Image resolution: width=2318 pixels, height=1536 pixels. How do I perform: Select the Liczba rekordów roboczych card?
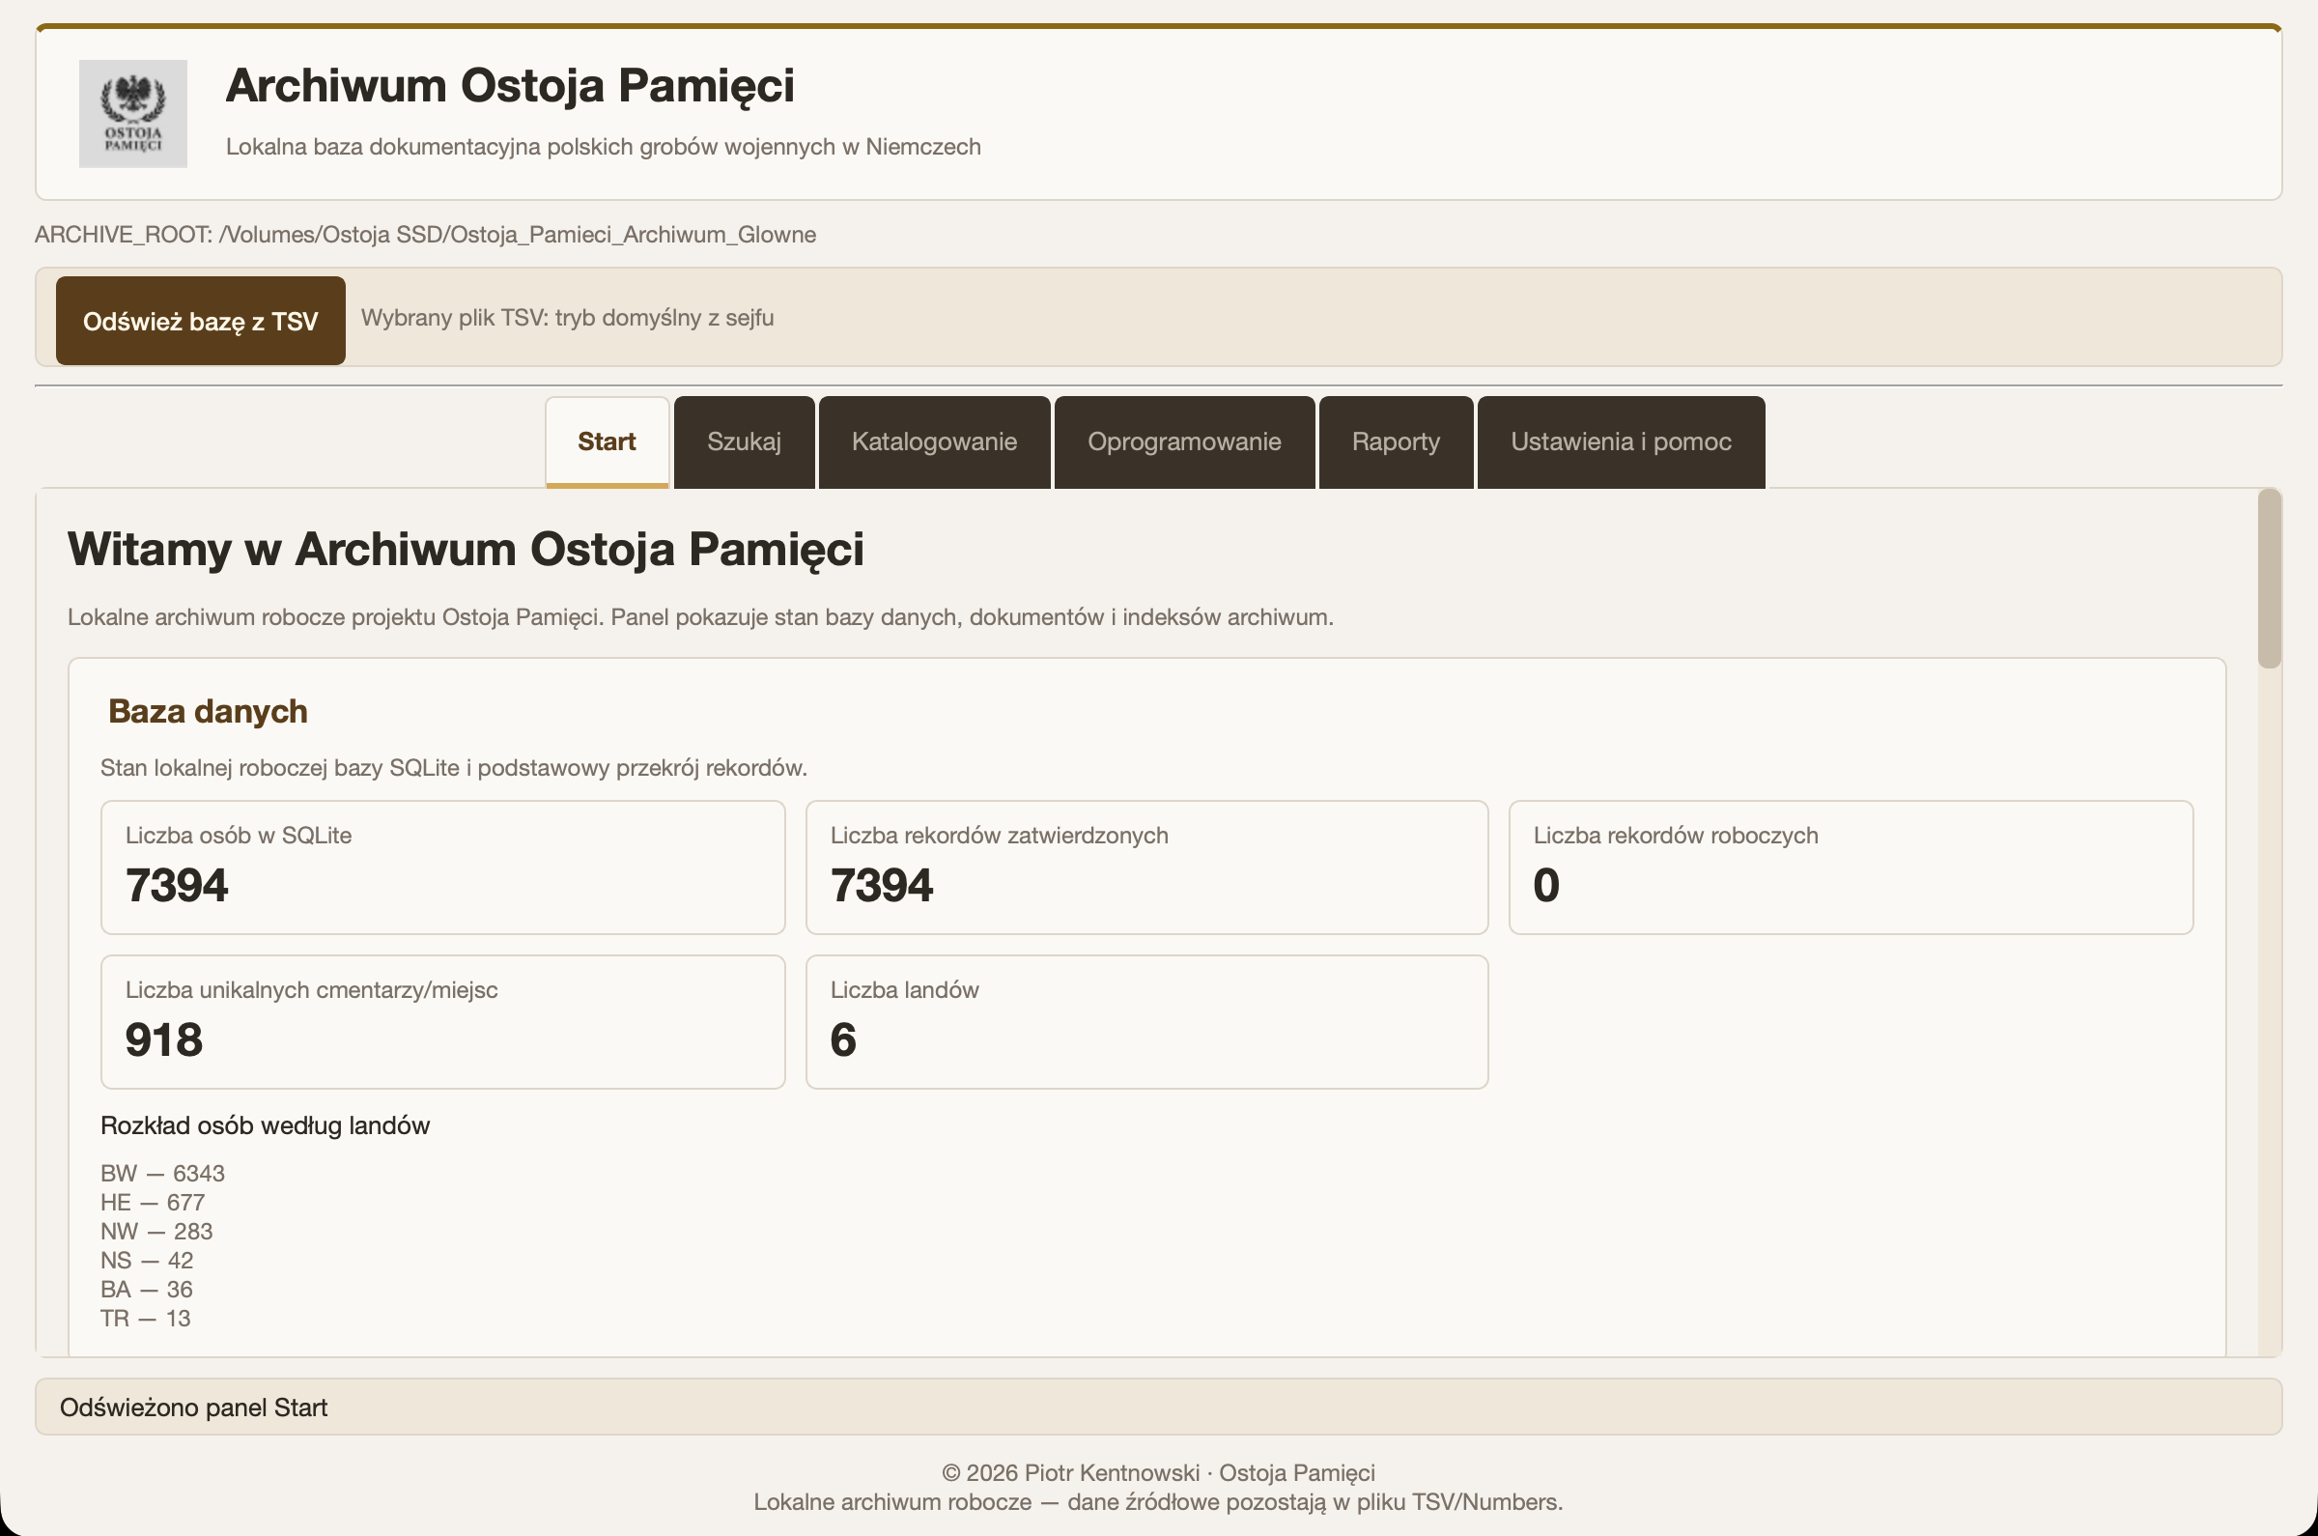pyautogui.click(x=1851, y=868)
